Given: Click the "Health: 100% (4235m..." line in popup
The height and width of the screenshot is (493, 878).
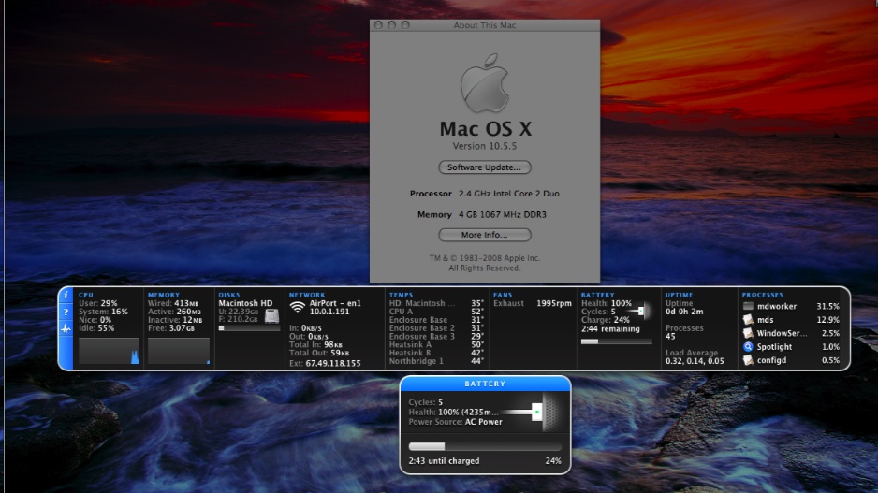Looking at the screenshot, I should (453, 413).
